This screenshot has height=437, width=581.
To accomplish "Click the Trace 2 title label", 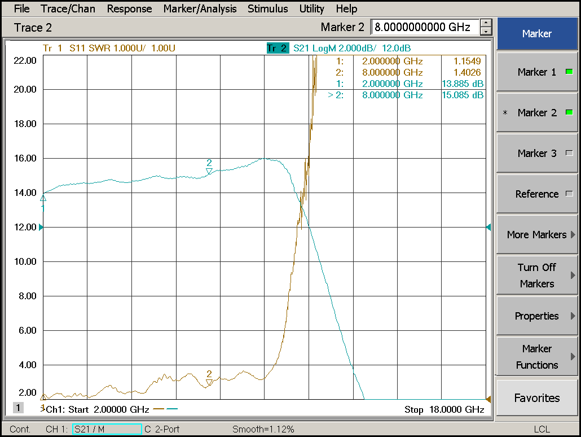I will (33, 28).
